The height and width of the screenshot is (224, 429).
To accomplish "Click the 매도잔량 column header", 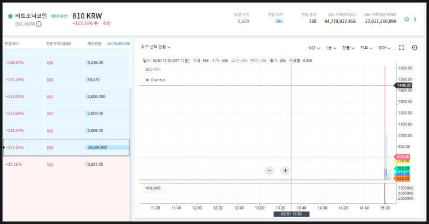I will click(x=94, y=44).
